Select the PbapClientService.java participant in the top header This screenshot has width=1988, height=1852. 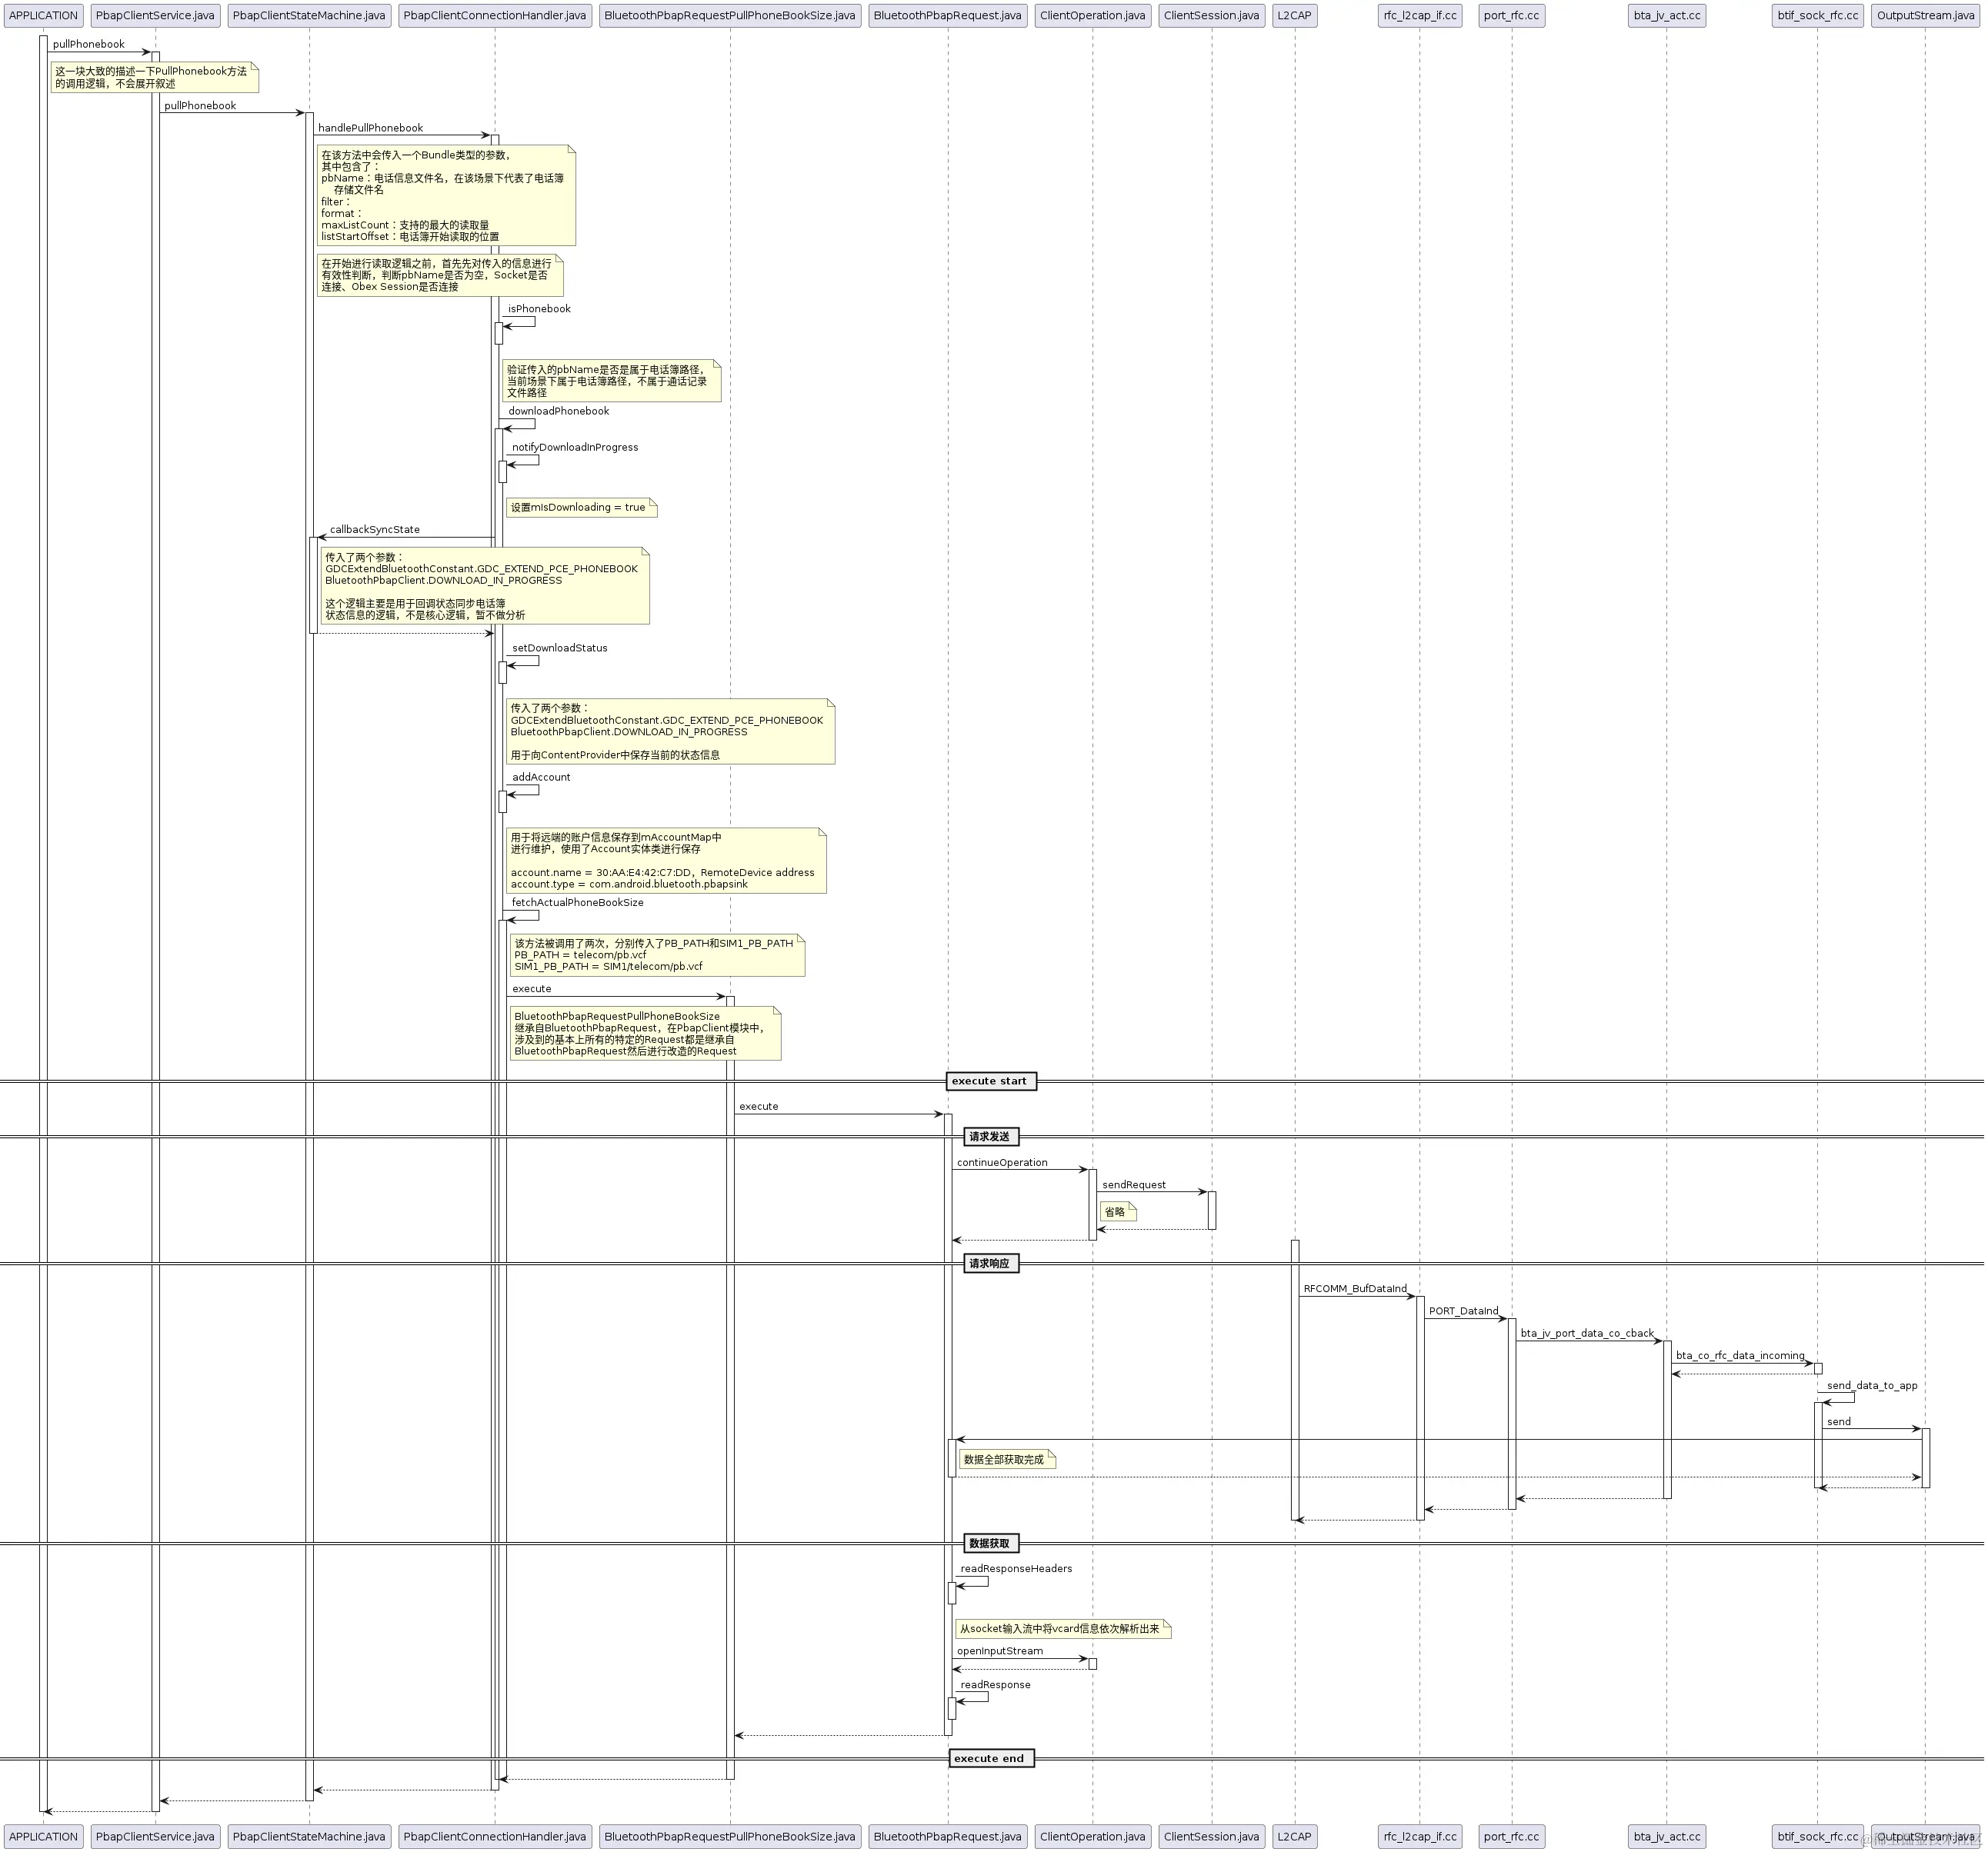tap(155, 15)
